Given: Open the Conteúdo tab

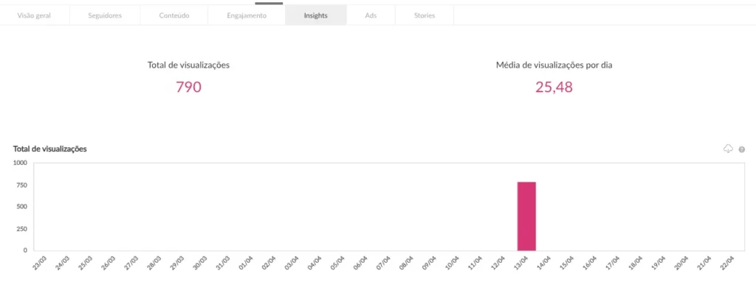Looking at the screenshot, I should 174,15.
